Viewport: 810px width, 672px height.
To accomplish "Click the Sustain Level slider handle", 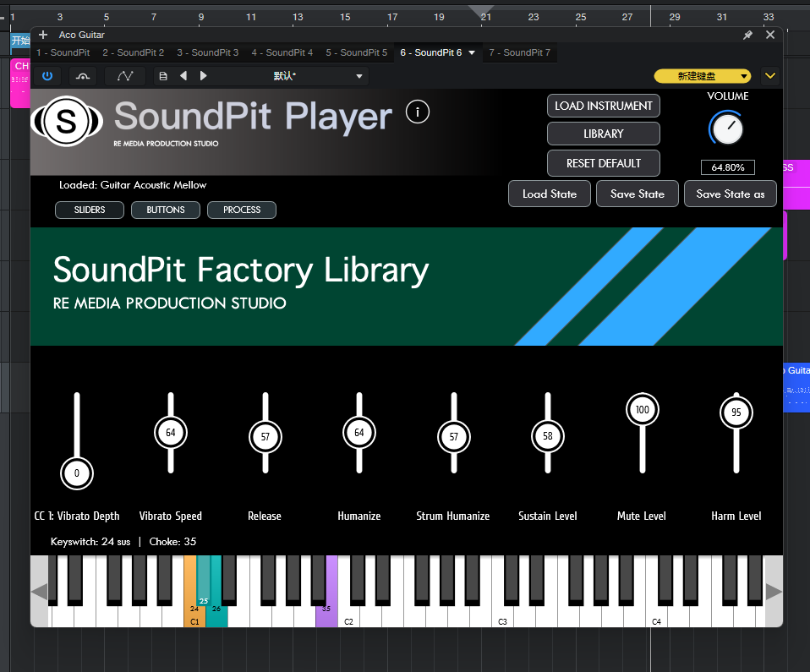I will [x=548, y=436].
